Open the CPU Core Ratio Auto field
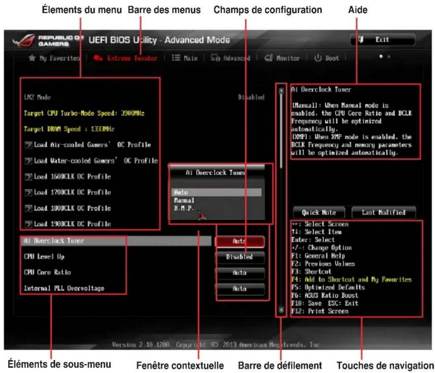Viewport: 435px width, 373px height. 240,273
